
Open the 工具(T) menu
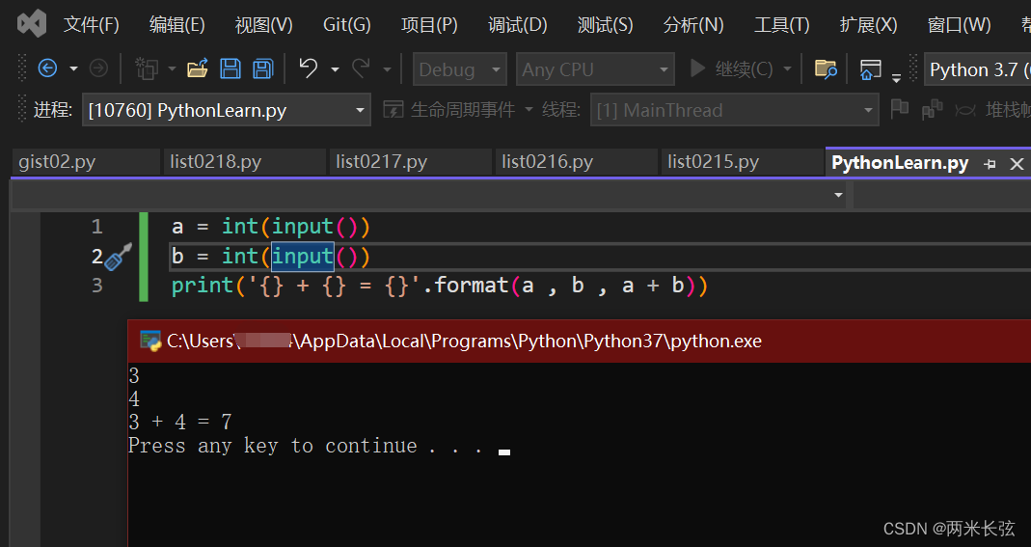pyautogui.click(x=781, y=25)
